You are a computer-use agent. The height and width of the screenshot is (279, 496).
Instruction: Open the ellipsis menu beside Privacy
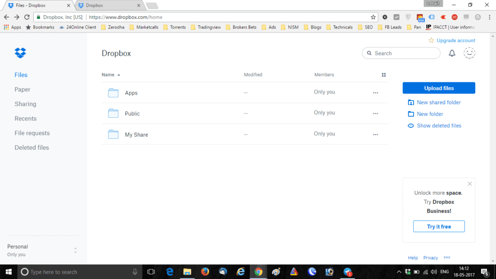click(x=447, y=258)
